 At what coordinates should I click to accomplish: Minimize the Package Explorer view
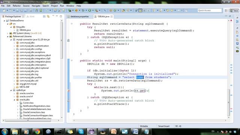pos(57,16)
